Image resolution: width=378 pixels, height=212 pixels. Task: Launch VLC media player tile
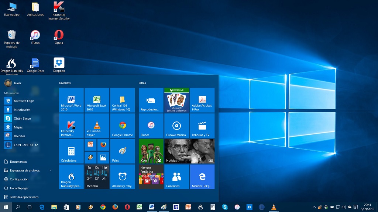pyautogui.click(x=97, y=126)
